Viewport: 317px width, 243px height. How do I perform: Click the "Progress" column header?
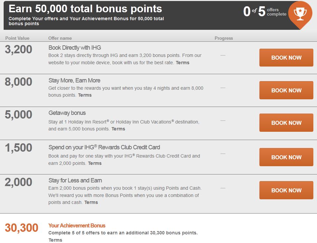[x=224, y=38]
